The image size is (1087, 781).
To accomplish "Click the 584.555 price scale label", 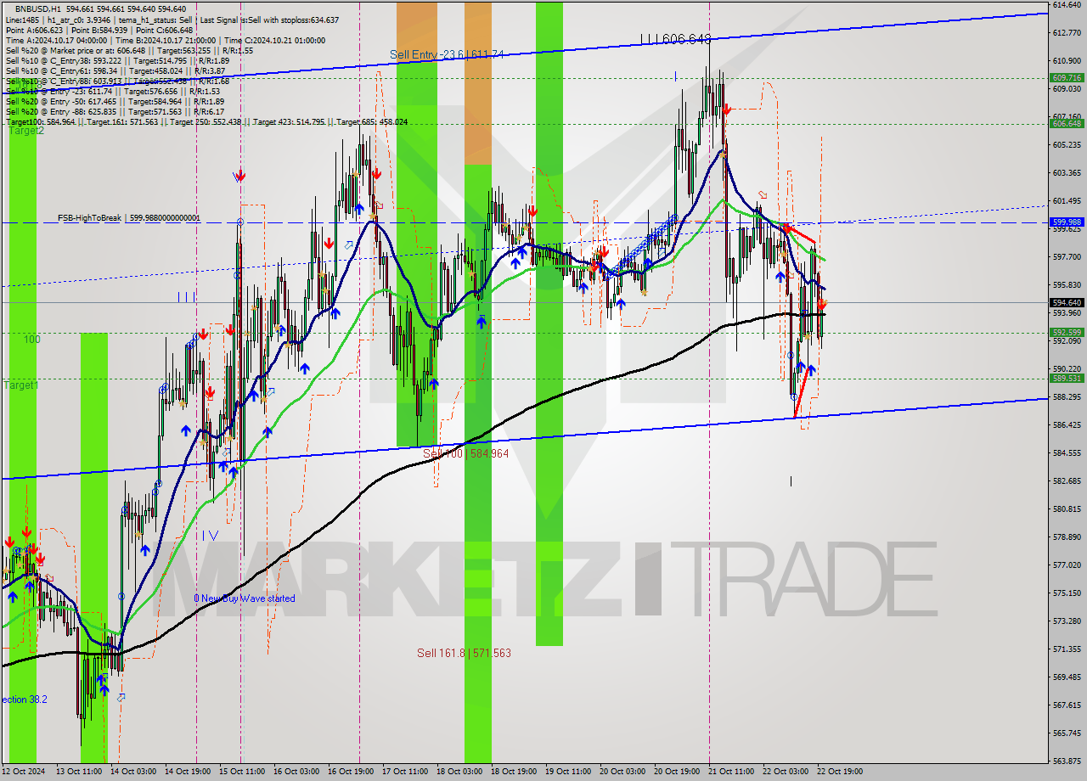I will tap(1067, 453).
